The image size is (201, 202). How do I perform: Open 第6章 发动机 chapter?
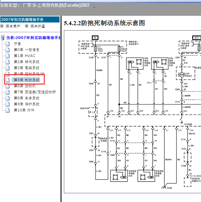[24, 86]
